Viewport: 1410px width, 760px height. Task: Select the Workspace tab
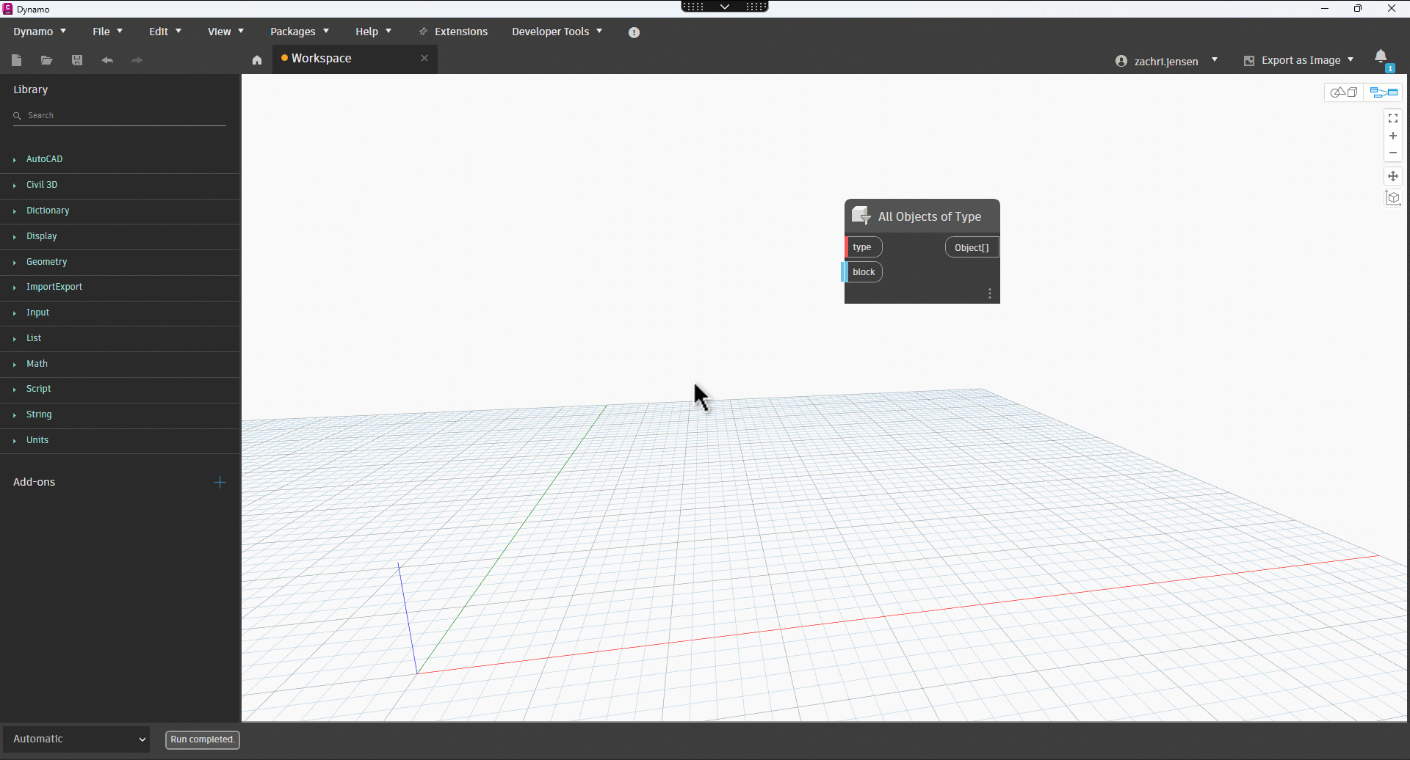click(x=322, y=59)
